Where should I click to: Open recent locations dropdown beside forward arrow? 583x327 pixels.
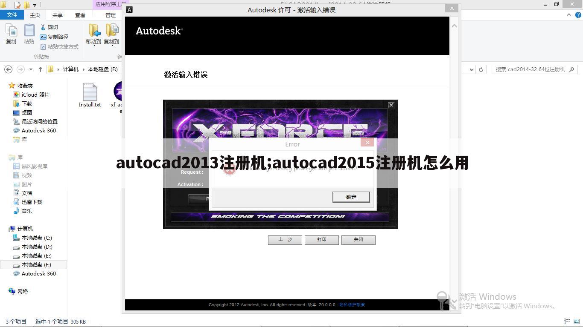tap(31, 69)
